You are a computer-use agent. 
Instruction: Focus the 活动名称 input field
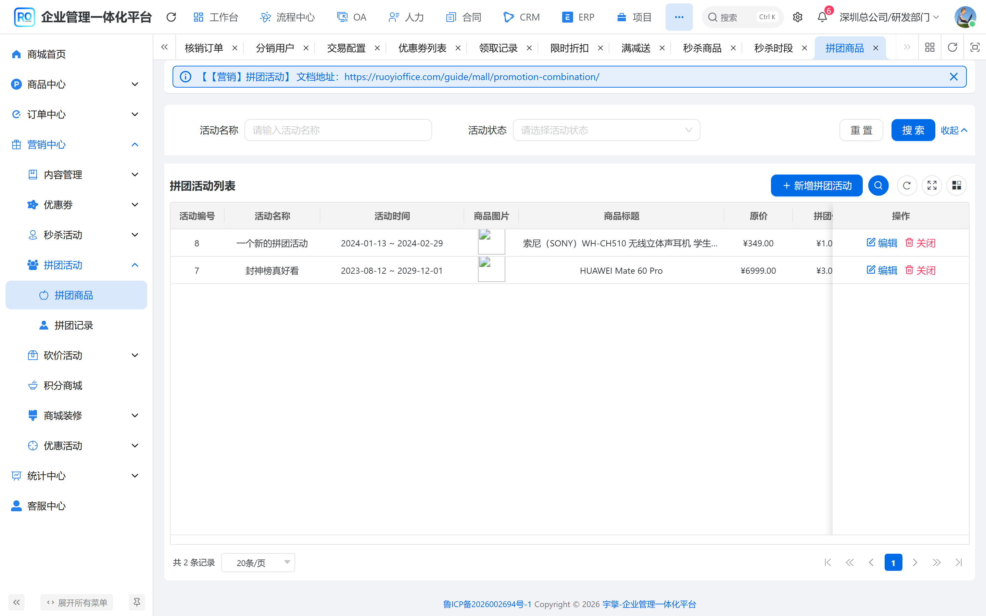coord(338,130)
